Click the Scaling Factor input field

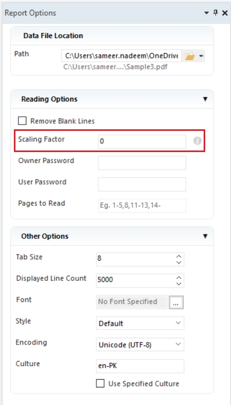[x=142, y=141]
